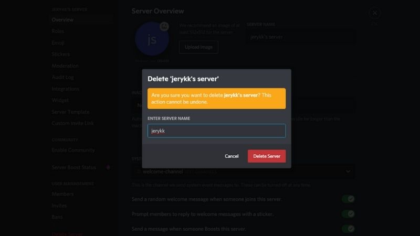Open Members under User Management
The height and width of the screenshot is (236, 420).
pyautogui.click(x=62, y=194)
